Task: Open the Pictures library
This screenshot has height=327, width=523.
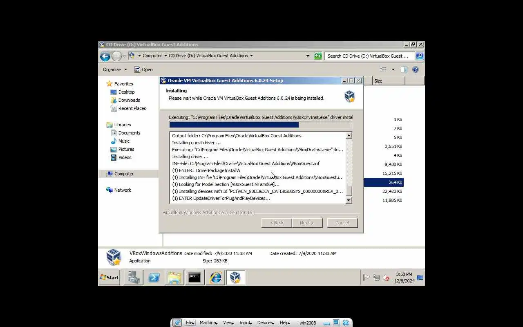Action: (x=126, y=149)
